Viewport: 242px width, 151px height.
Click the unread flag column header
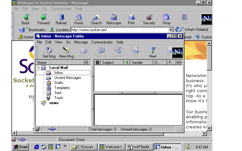click(x=127, y=63)
